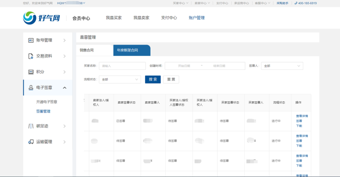Click the 盖章管理 page title
This screenshot has width=340, height=177.
coord(88,37)
